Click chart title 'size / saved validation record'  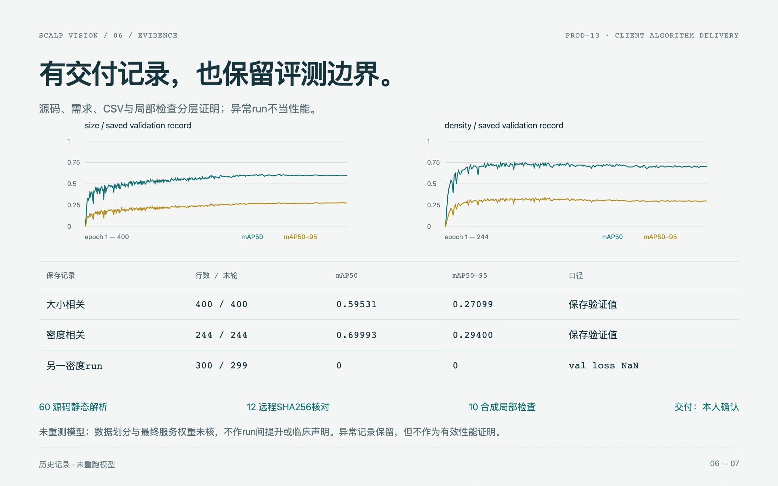click(x=138, y=125)
